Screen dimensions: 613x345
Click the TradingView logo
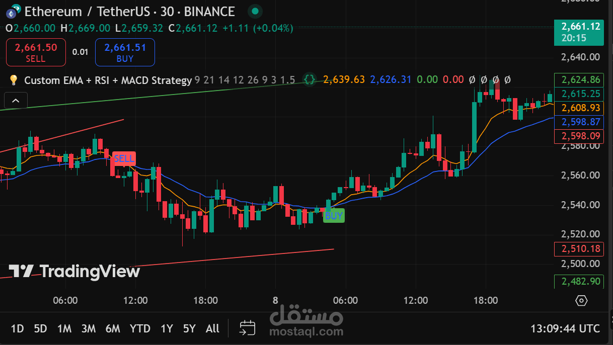pos(74,272)
